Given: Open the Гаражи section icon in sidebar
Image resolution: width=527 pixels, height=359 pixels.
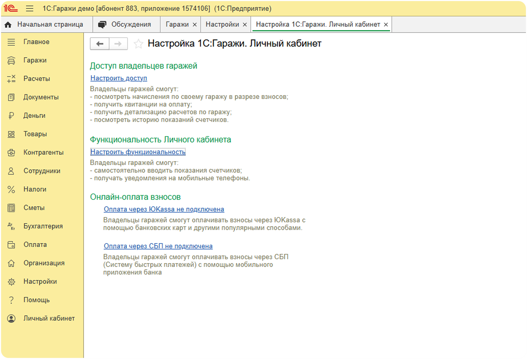Looking at the screenshot, I should (x=11, y=61).
